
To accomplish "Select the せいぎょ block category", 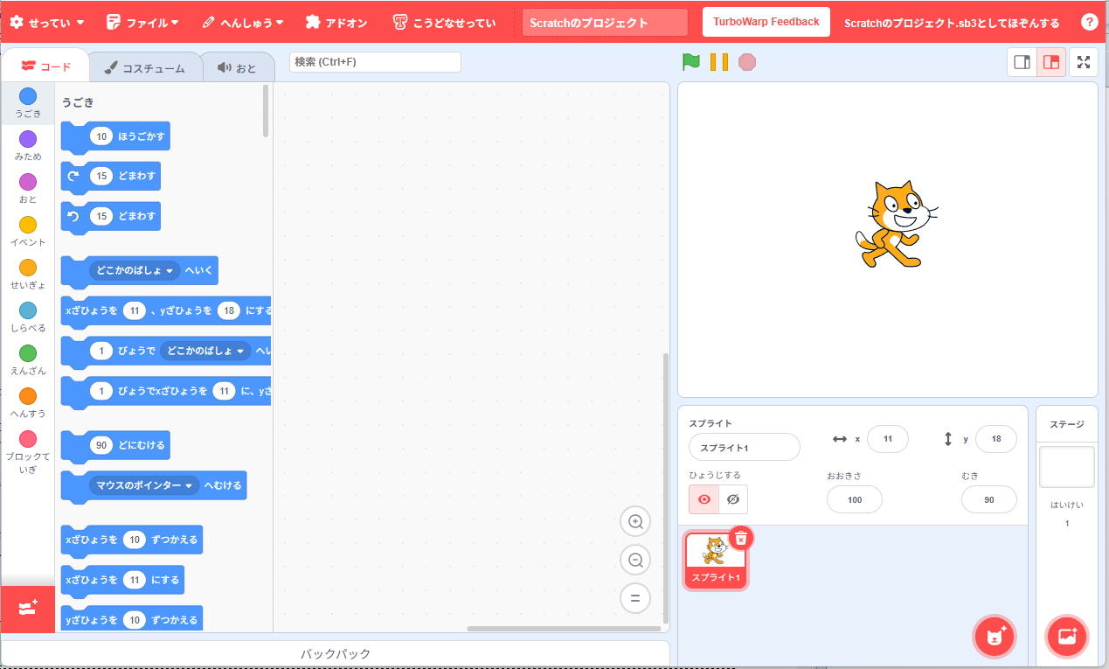I will [28, 275].
